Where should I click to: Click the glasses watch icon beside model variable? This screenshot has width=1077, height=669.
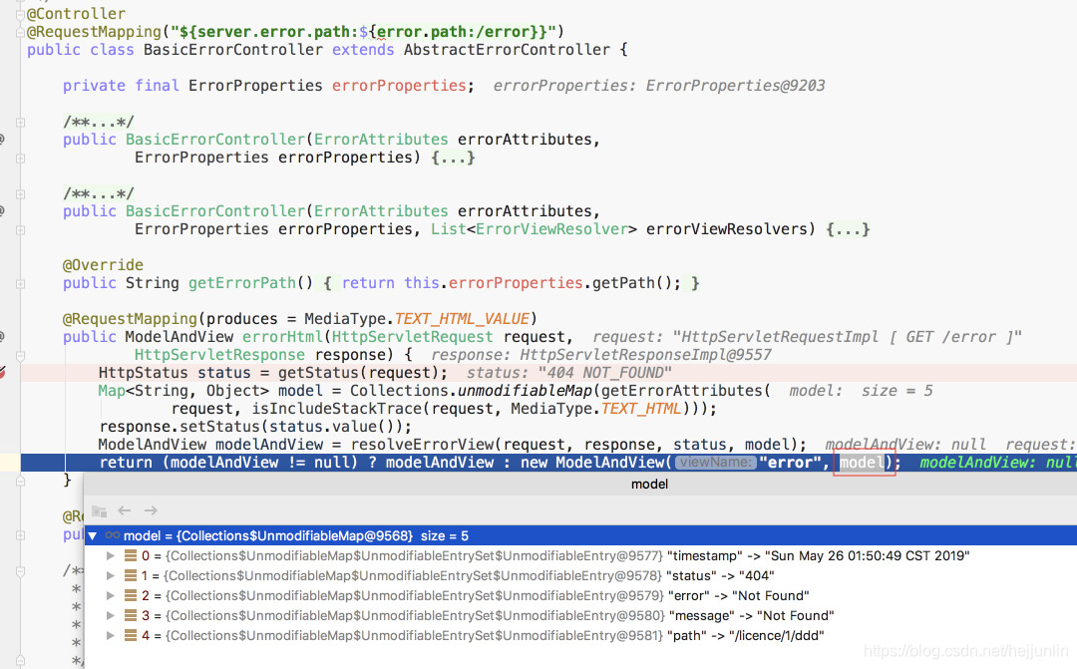point(113,535)
